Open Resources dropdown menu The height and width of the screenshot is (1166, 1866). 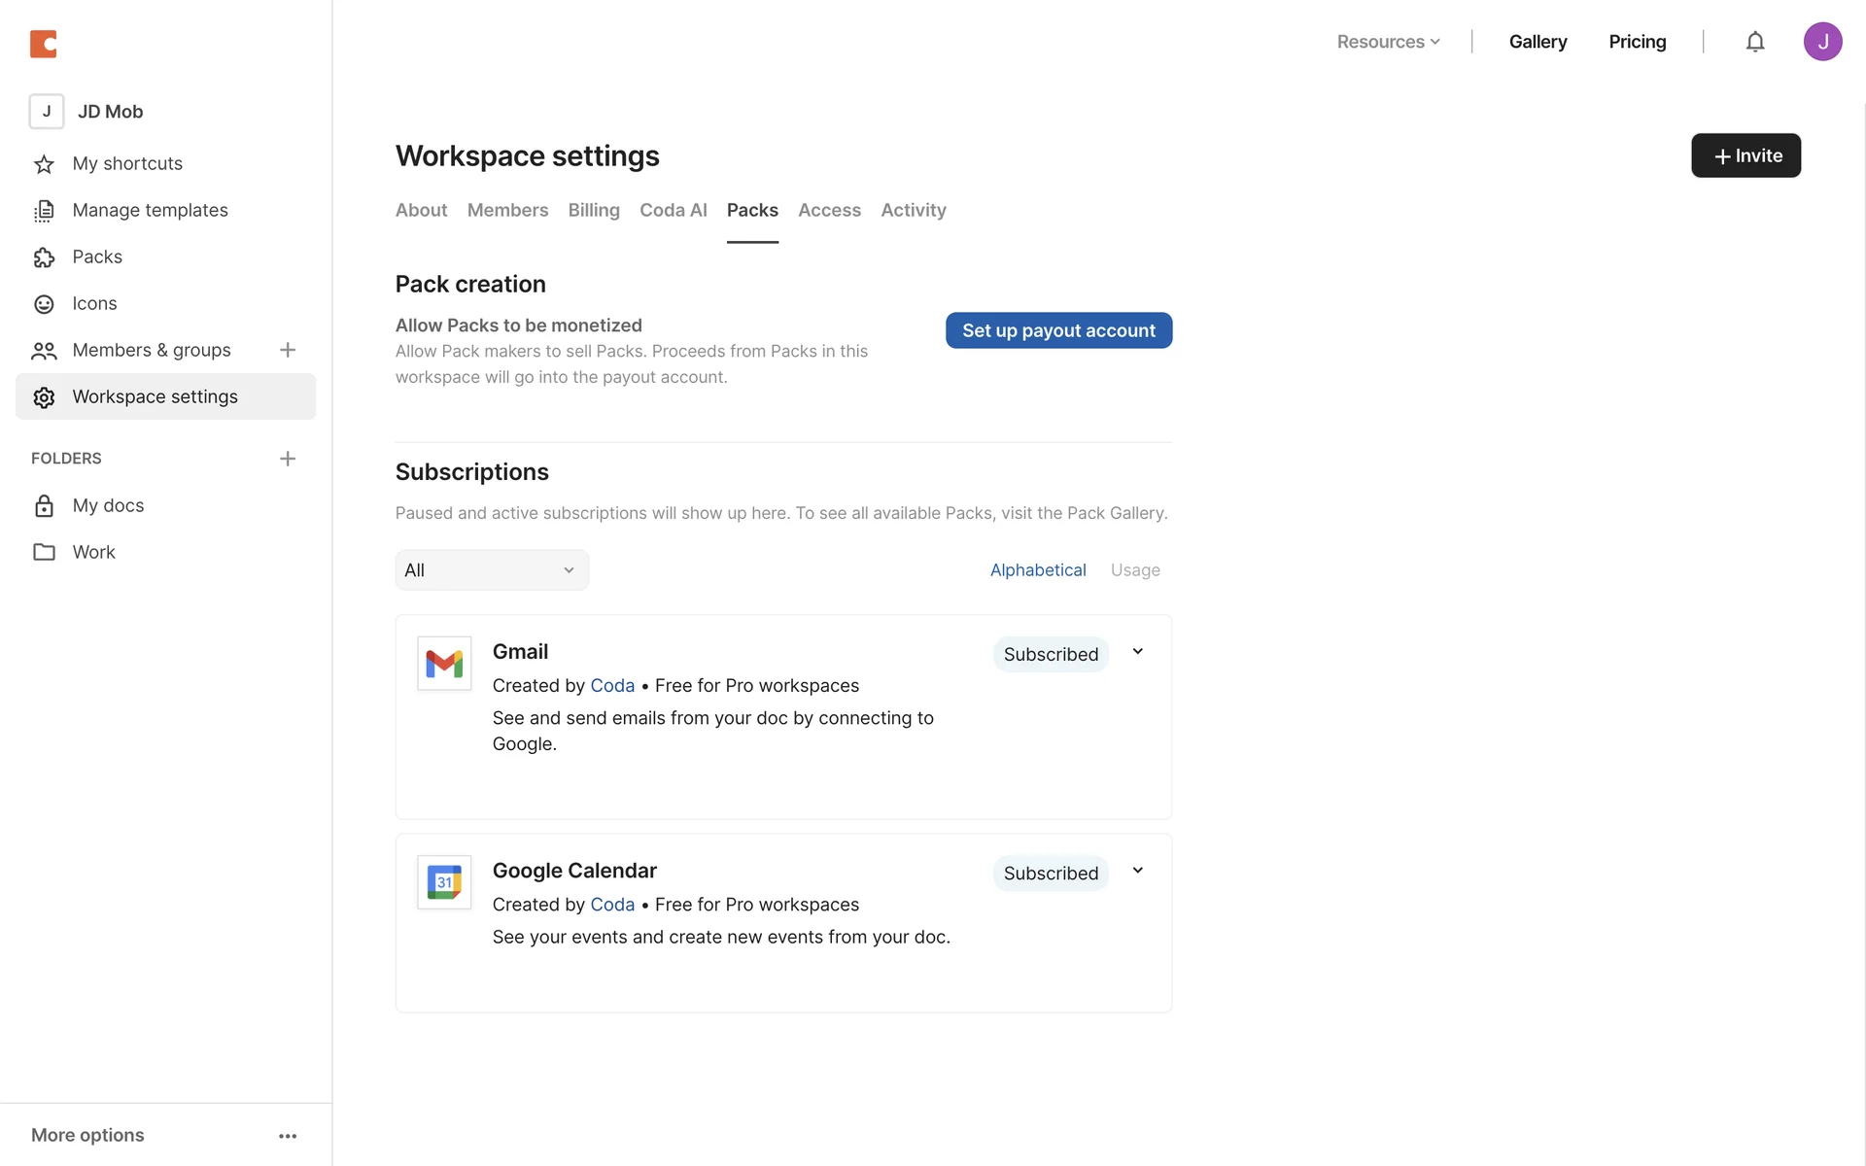point(1388,42)
